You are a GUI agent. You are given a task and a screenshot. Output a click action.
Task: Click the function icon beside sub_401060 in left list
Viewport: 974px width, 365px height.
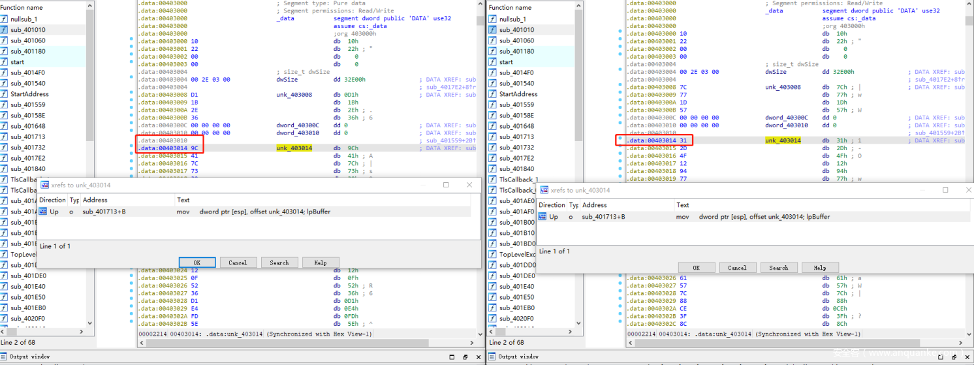(x=5, y=40)
